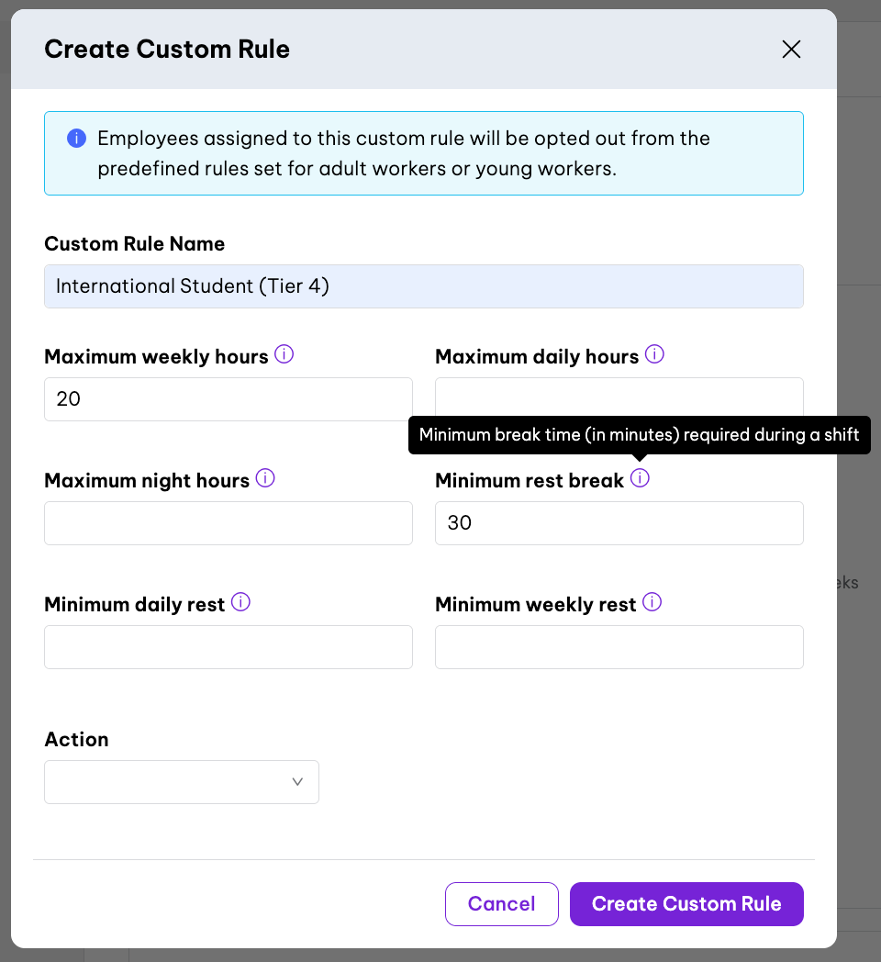Focus the Maximum weekly hours input
The height and width of the screenshot is (962, 881).
click(x=229, y=399)
